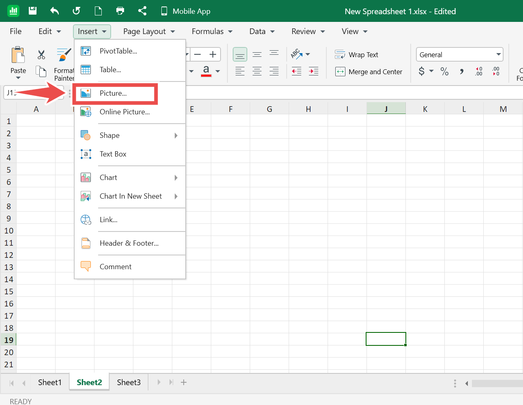Click the Cut scissors icon
The image size is (523, 405).
[41, 55]
